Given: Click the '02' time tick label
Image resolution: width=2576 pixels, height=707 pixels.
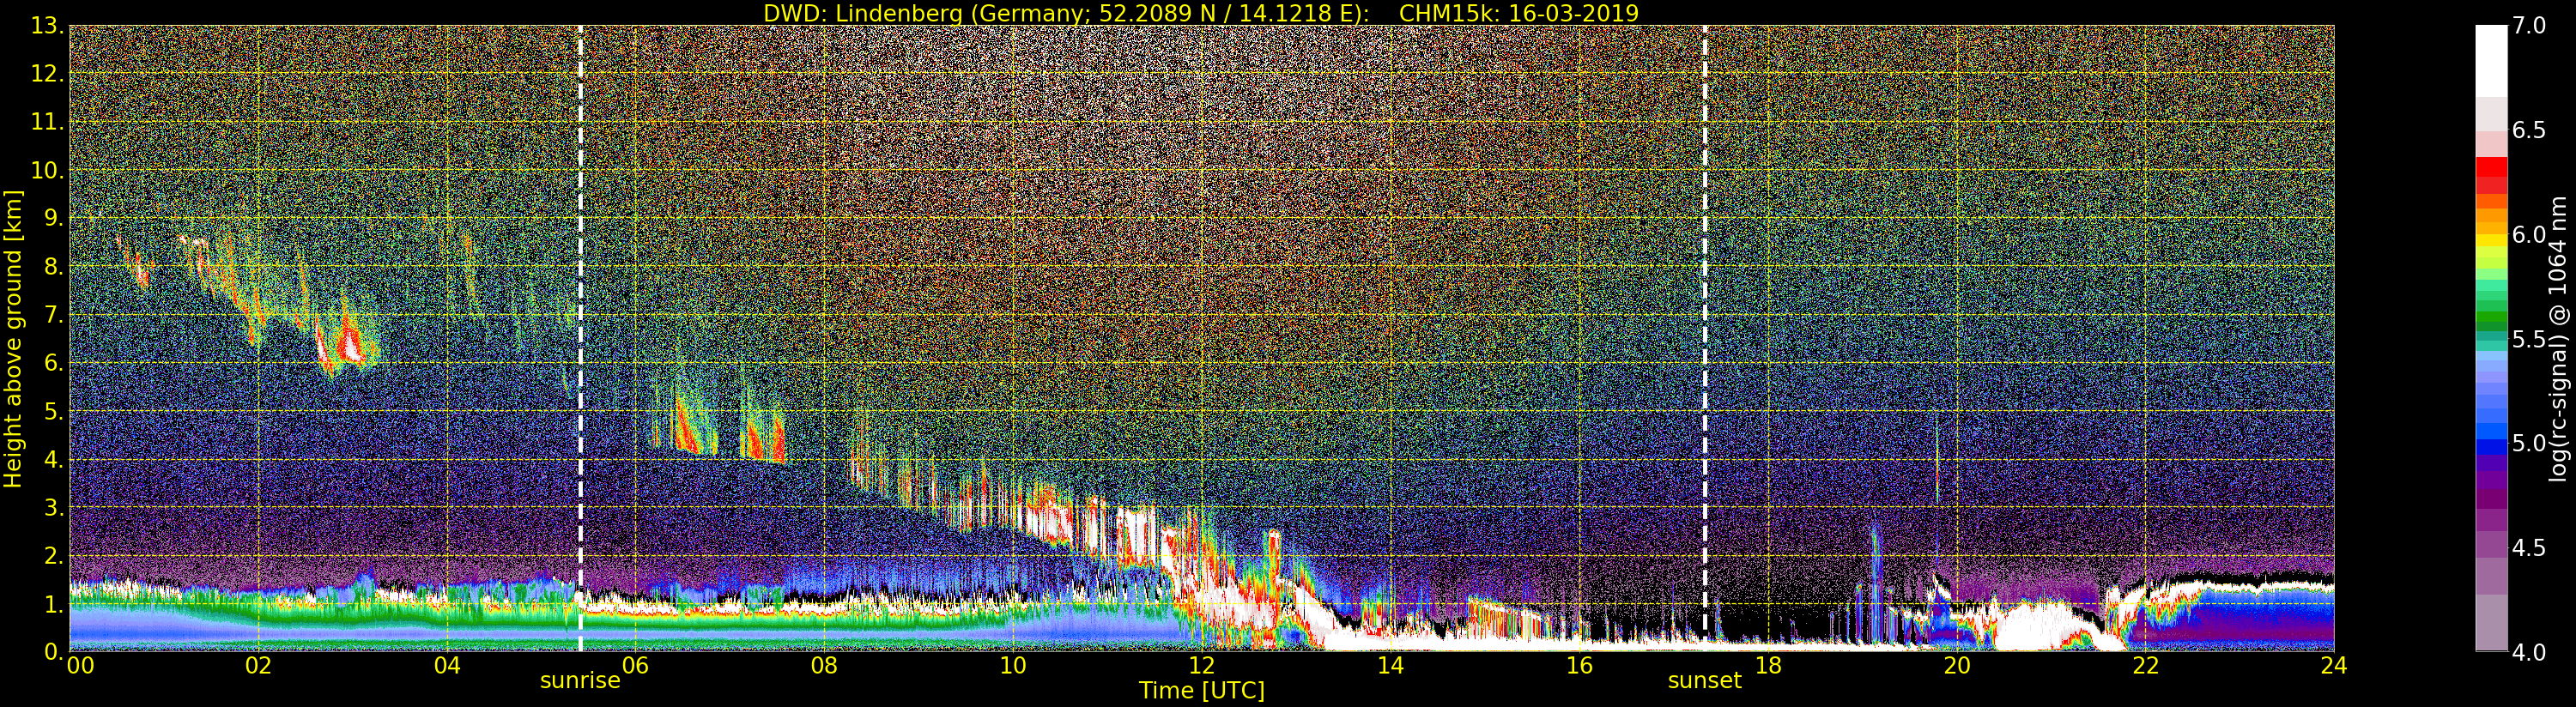Looking at the screenshot, I should (258, 666).
